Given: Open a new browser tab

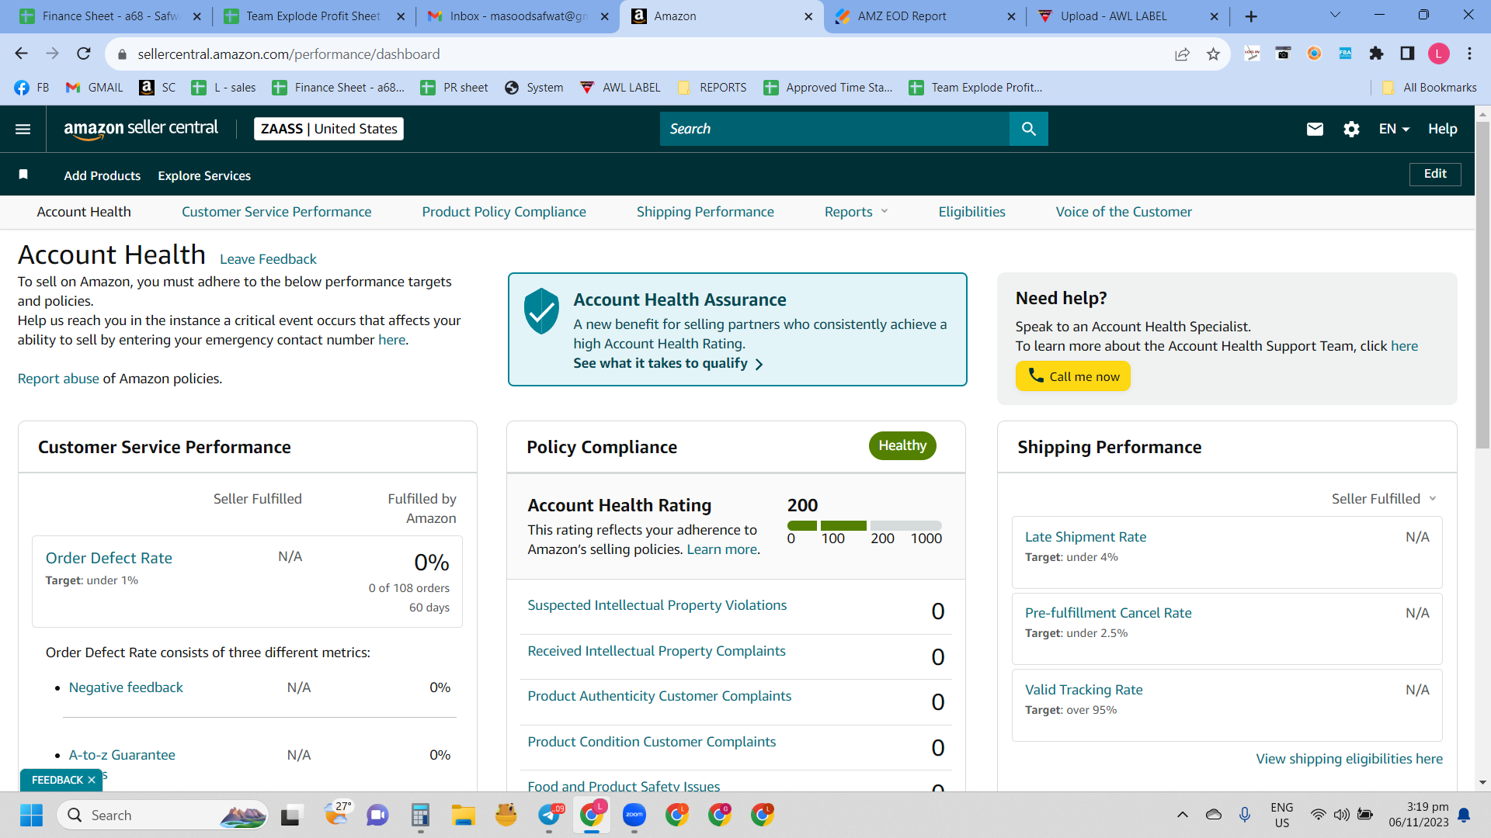Looking at the screenshot, I should [1251, 16].
